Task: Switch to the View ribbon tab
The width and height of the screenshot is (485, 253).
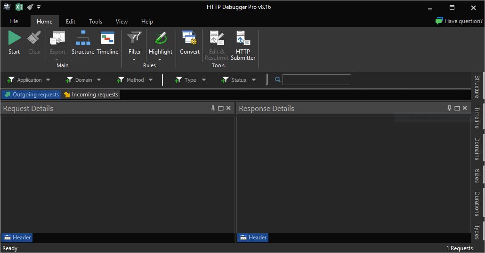Action: [121, 21]
